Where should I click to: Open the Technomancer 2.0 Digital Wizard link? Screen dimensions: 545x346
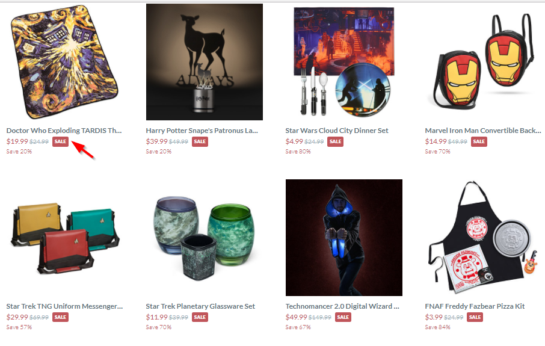pos(342,306)
